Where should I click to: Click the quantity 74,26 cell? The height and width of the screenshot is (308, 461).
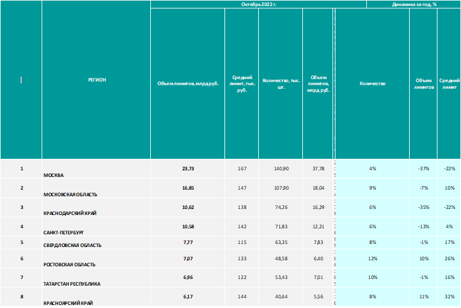pyautogui.click(x=281, y=208)
